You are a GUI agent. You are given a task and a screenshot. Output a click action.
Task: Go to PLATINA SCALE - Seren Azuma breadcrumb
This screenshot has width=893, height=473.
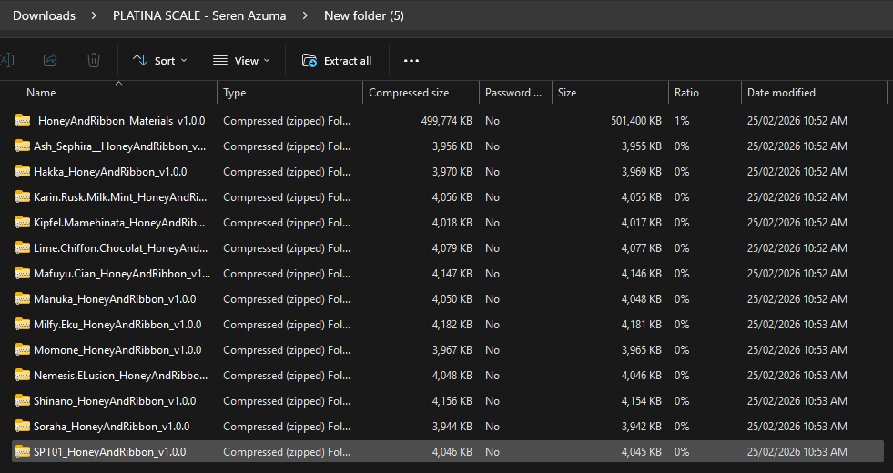(x=199, y=16)
